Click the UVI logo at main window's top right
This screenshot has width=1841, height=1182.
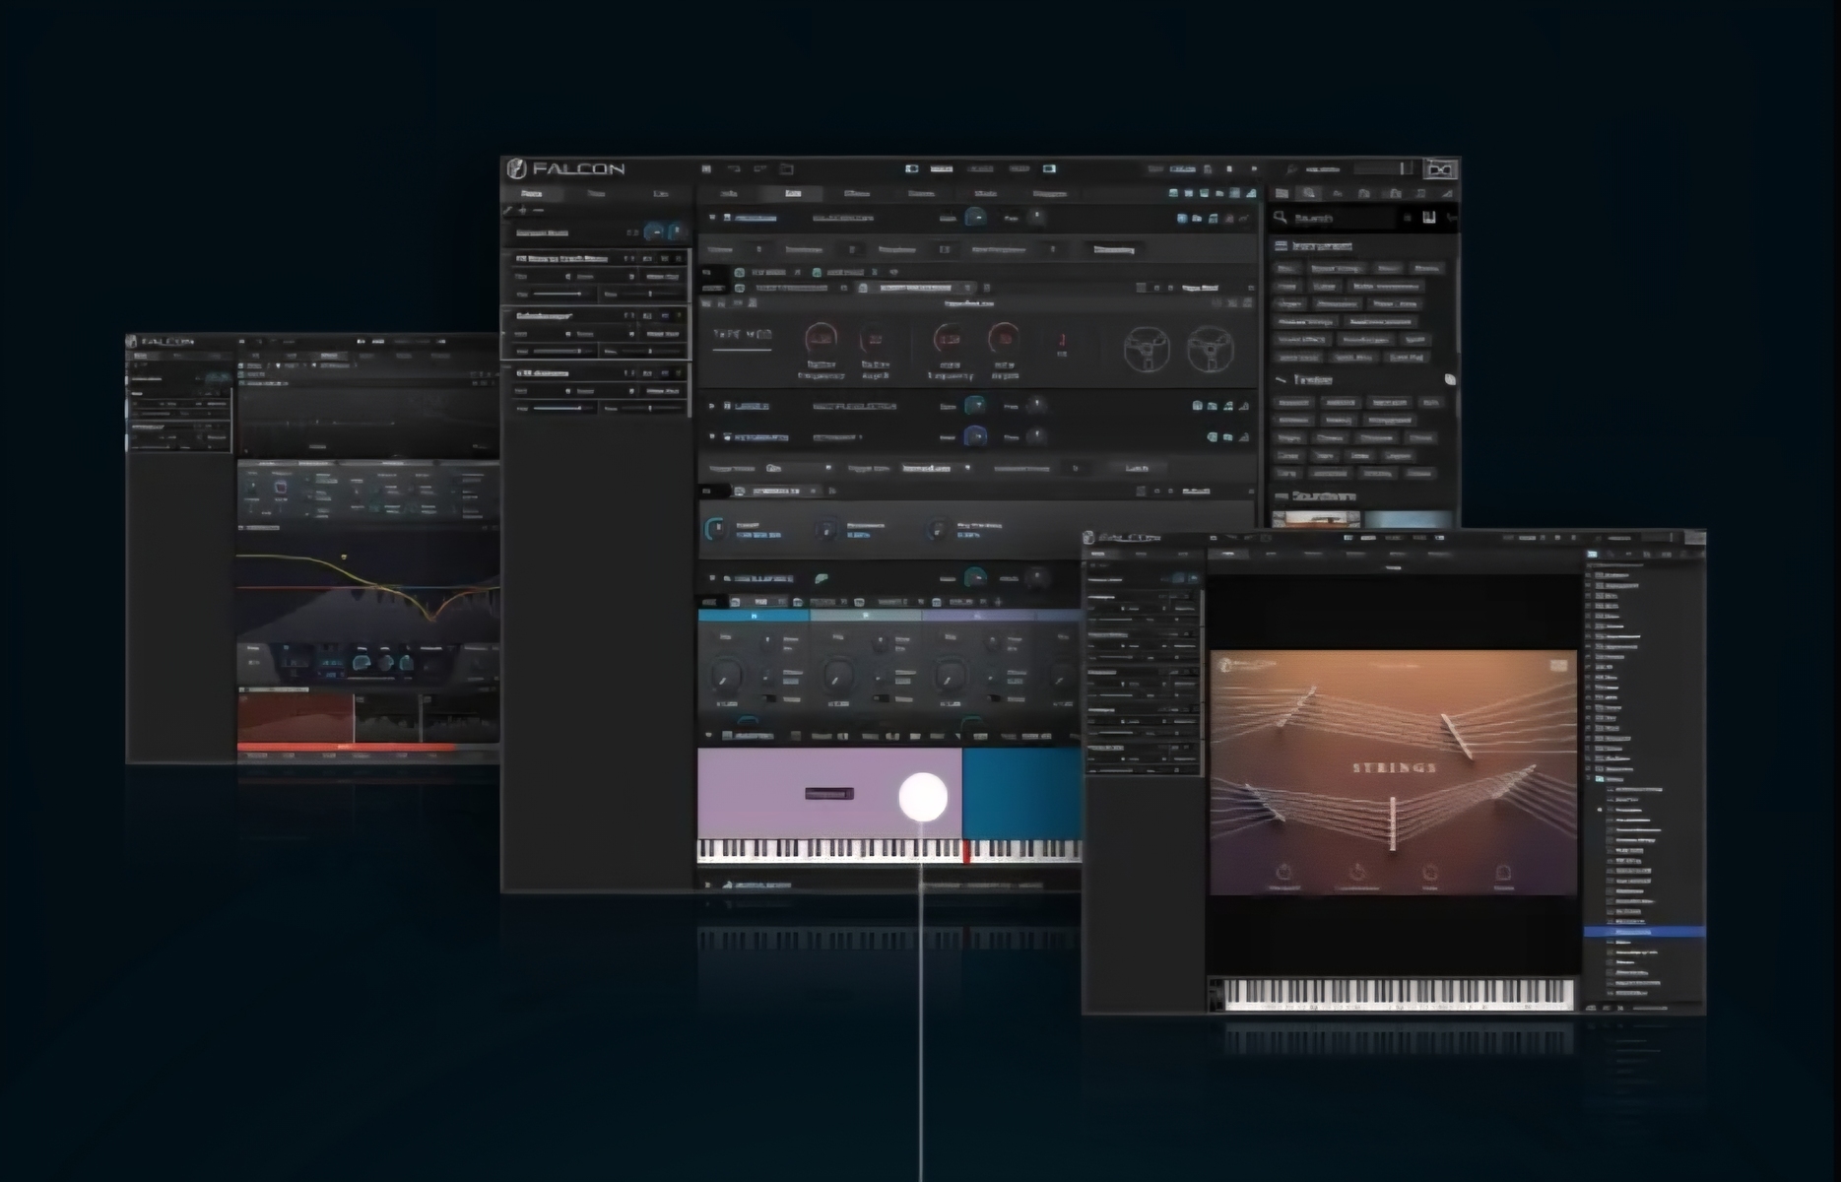click(x=1440, y=169)
